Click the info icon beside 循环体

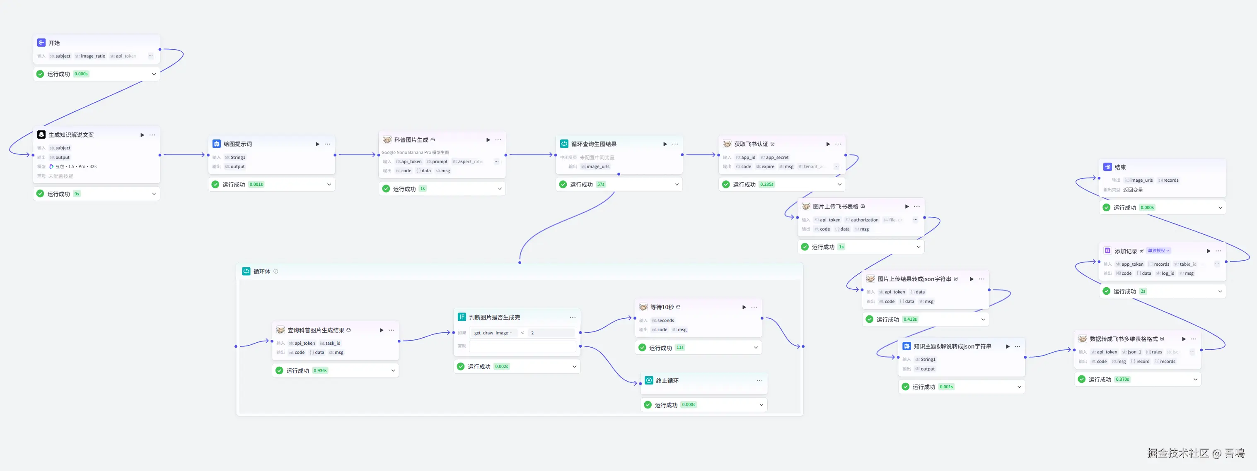[276, 272]
